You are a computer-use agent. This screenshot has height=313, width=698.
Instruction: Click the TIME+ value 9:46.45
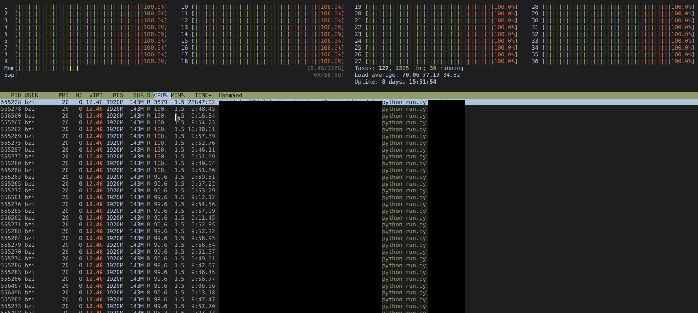[x=203, y=272]
